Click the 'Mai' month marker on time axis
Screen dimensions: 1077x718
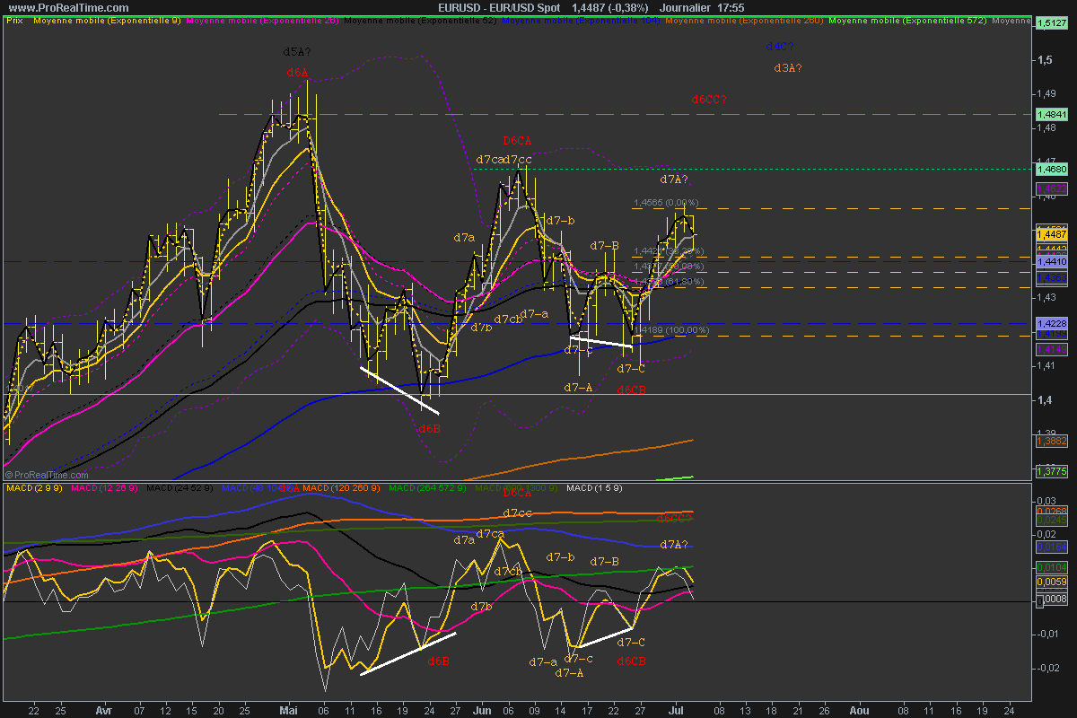point(289,708)
